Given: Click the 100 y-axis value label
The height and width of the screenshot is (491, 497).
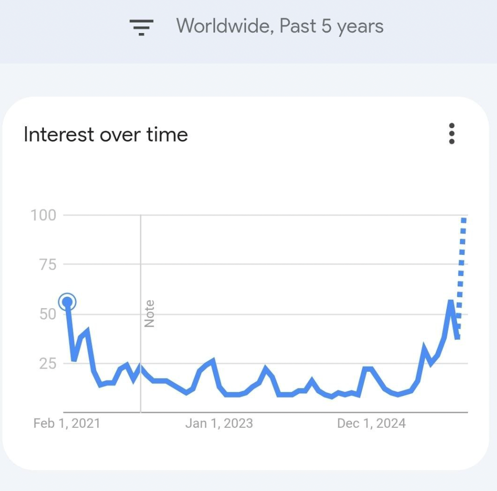Looking at the screenshot, I should (43, 215).
